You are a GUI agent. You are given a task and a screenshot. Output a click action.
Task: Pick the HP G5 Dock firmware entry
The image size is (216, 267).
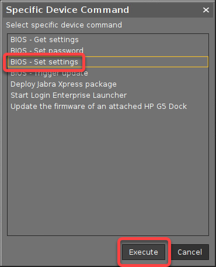pyautogui.click(x=108, y=107)
